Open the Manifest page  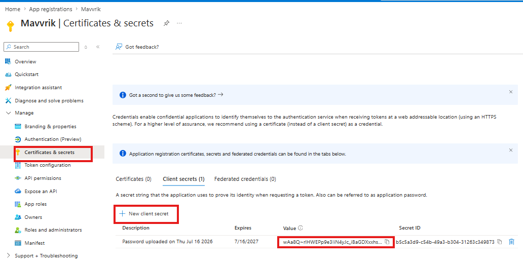[34, 243]
